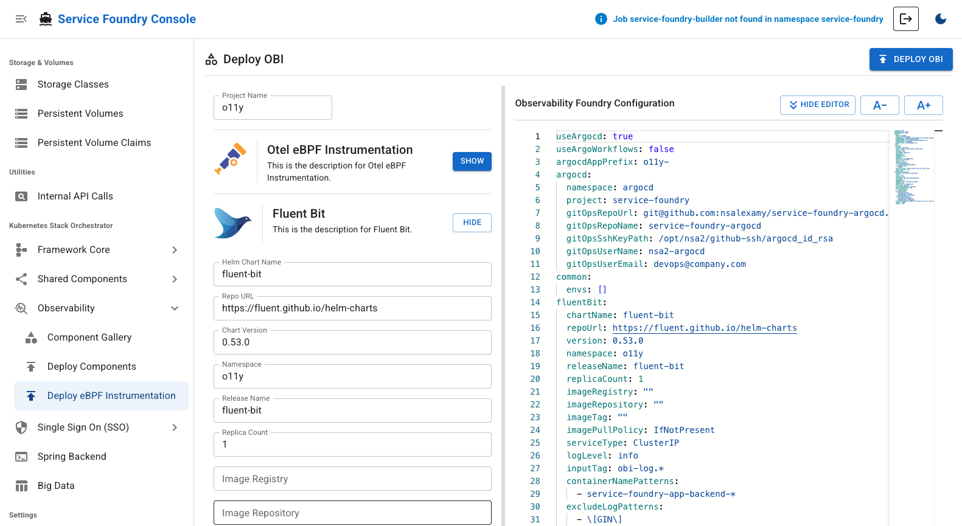Click the Spring Backend terminal icon
The image size is (962, 526).
click(x=21, y=457)
